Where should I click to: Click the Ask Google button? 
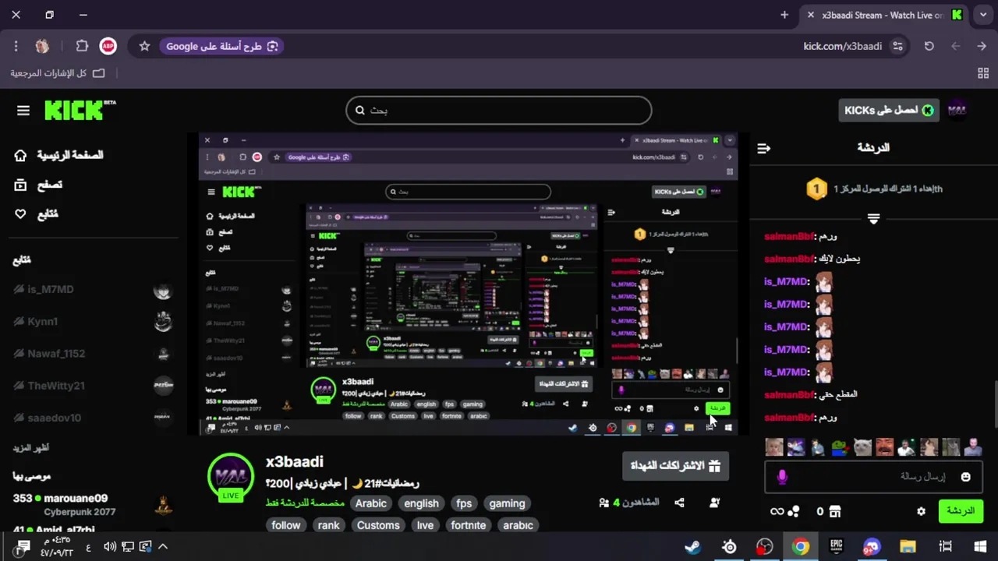click(x=222, y=46)
